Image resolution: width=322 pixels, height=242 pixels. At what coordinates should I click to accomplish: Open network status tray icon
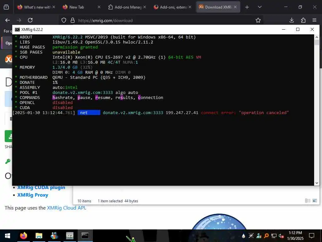coord(274,236)
